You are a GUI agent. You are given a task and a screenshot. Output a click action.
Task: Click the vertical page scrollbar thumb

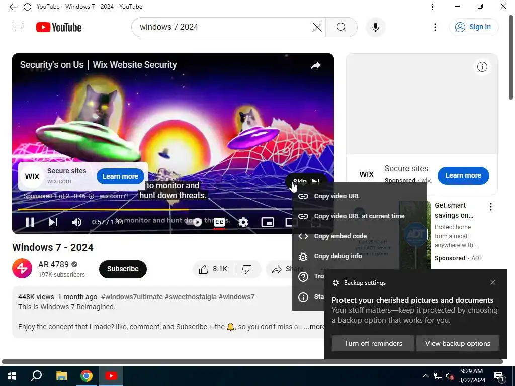click(511, 57)
